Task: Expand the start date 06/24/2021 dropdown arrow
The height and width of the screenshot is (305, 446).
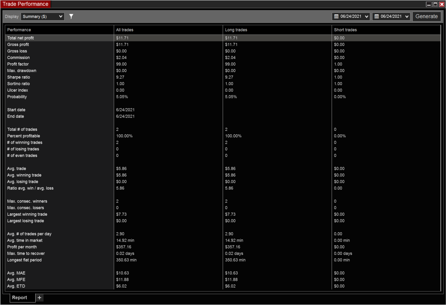Action: click(366, 16)
